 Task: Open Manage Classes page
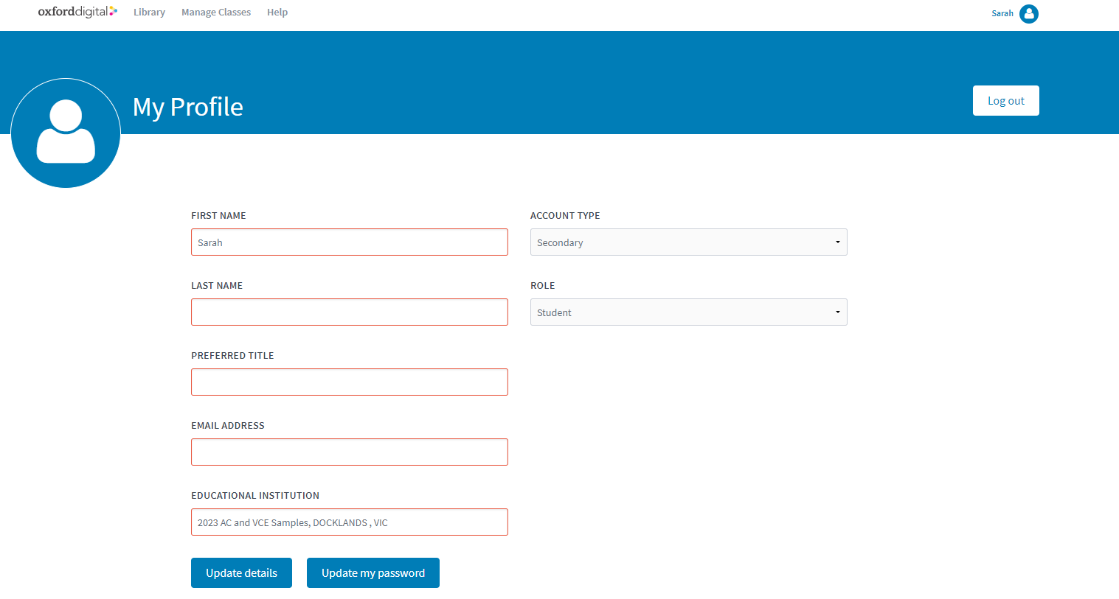pyautogui.click(x=216, y=13)
